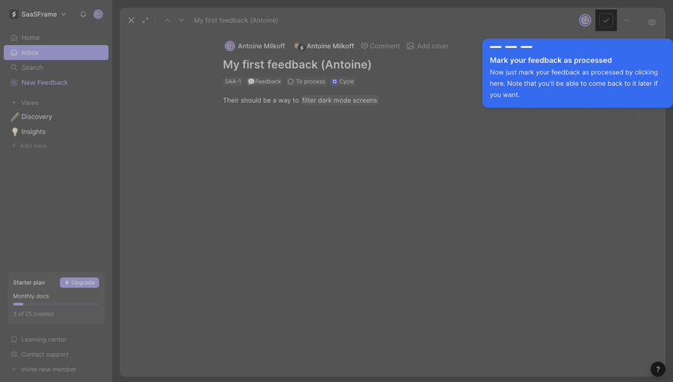This screenshot has height=382, width=673.
Task: Collapse the Views section
Action: tap(14, 103)
